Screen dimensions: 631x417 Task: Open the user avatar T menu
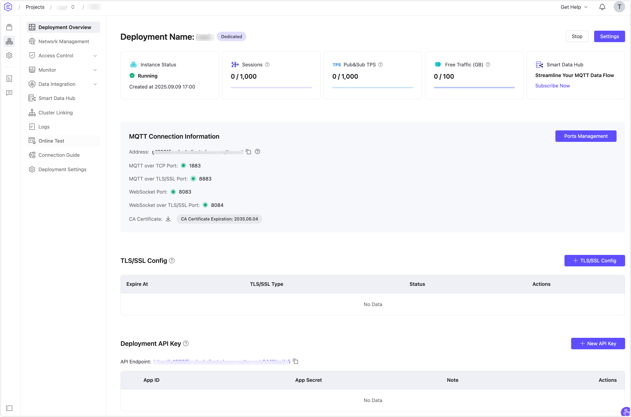pos(619,7)
